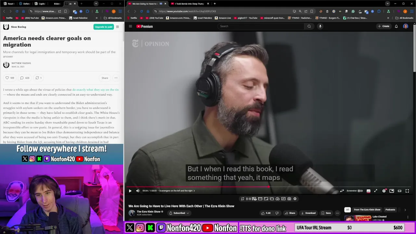Click gear icon in toolbar below video
416x234 pixels.
point(295,199)
